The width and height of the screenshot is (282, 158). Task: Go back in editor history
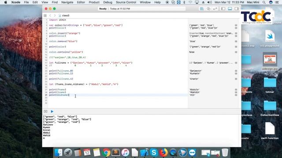(50, 16)
